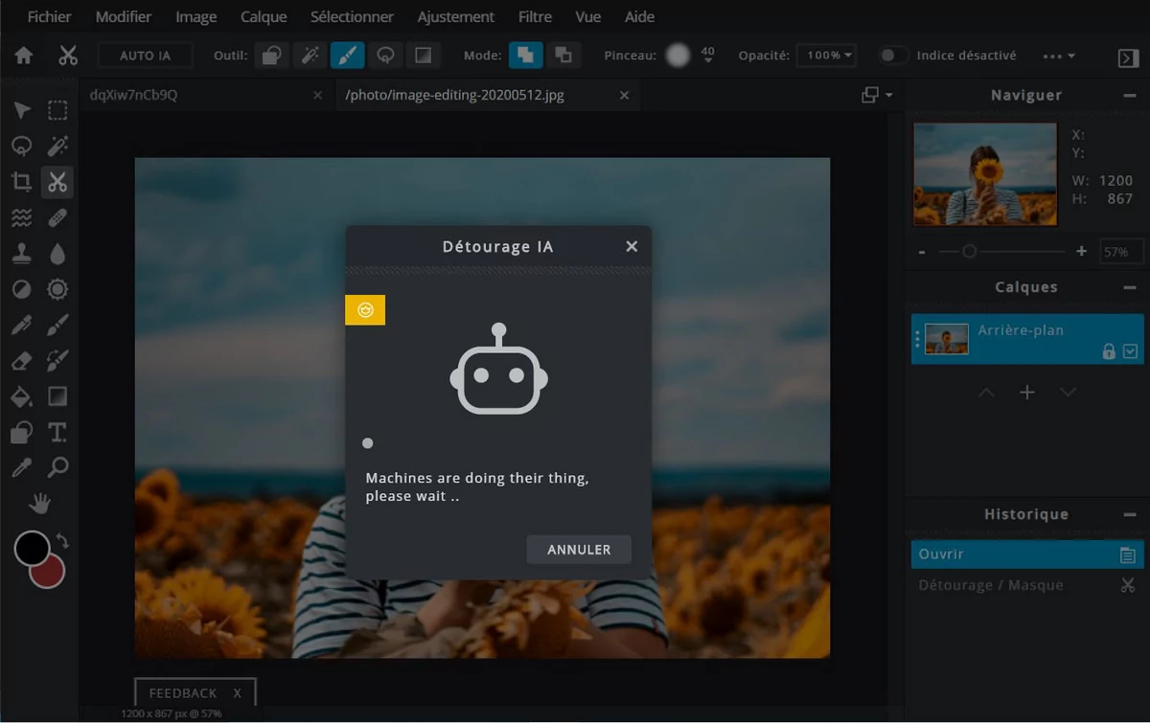Open the window arrangement dropdown
This screenshot has width=1150, height=723.
[877, 95]
